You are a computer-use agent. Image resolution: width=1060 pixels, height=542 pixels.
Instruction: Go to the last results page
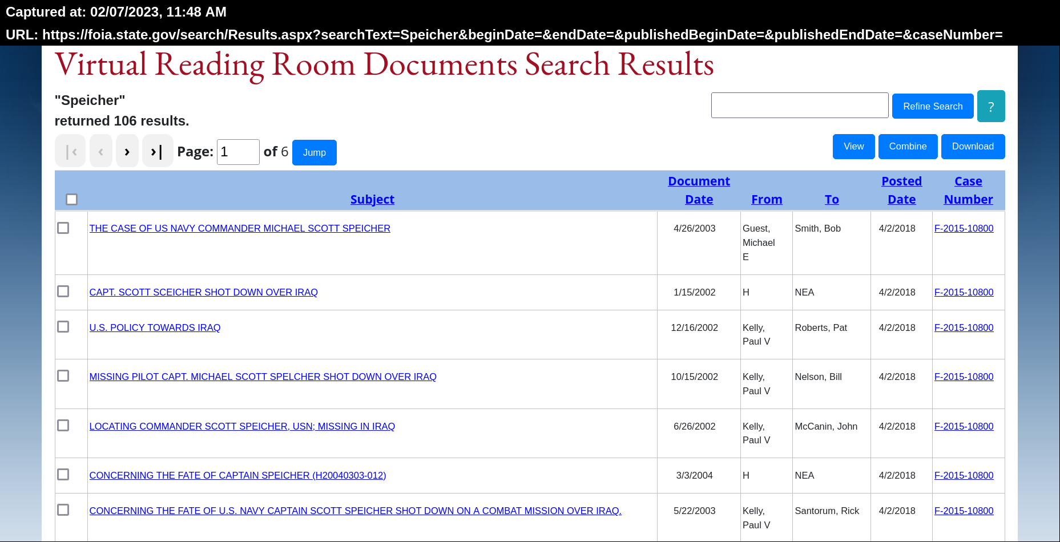pos(158,151)
